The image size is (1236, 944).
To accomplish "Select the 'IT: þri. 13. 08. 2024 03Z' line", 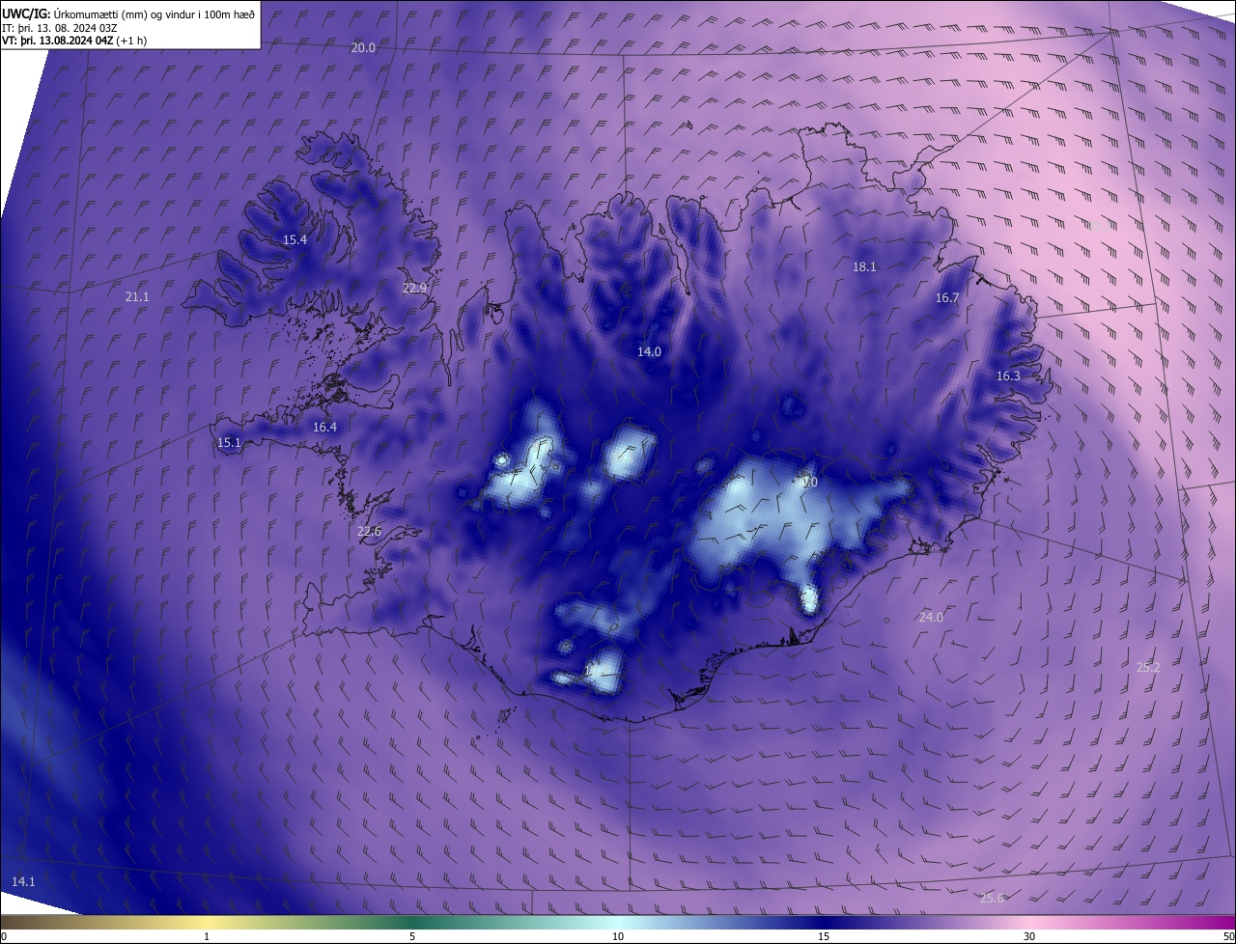I will click(x=60, y=27).
